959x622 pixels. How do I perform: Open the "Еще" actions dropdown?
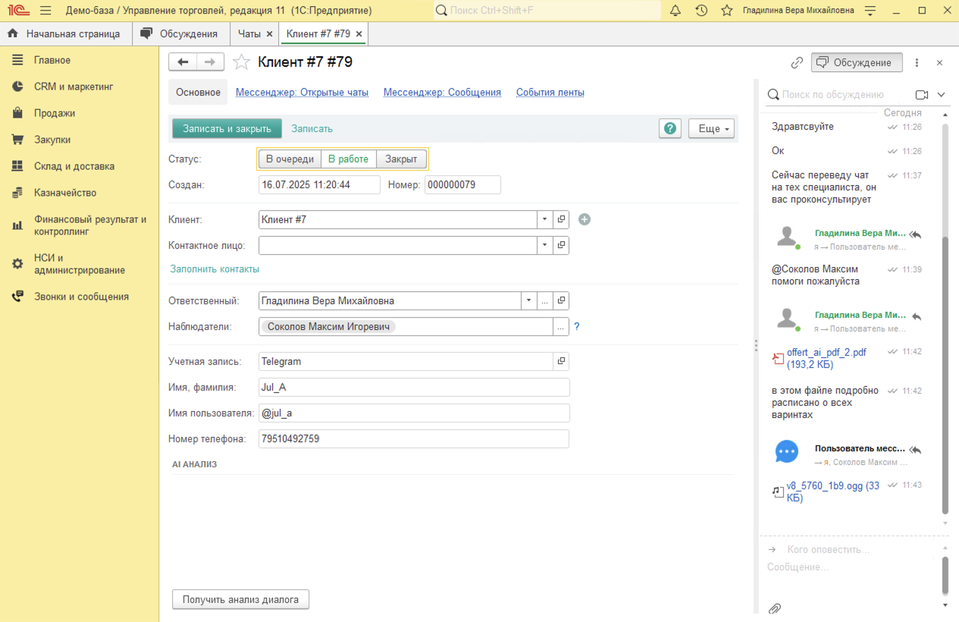tap(710, 129)
